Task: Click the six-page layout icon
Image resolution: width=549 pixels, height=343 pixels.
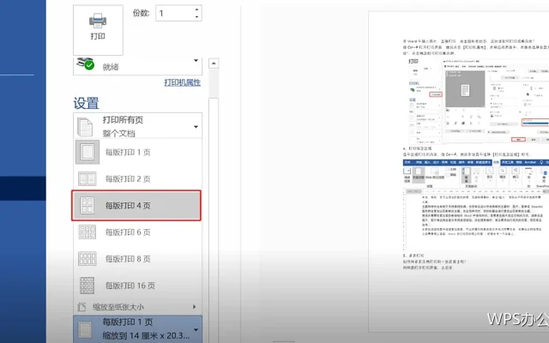Action: coord(87,232)
